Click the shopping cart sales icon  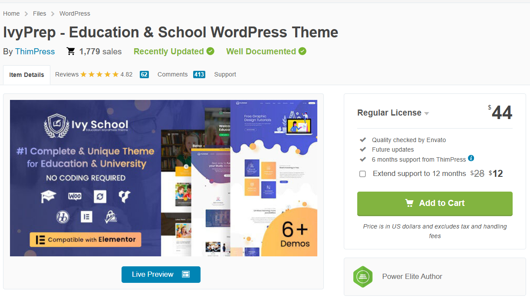coord(71,51)
